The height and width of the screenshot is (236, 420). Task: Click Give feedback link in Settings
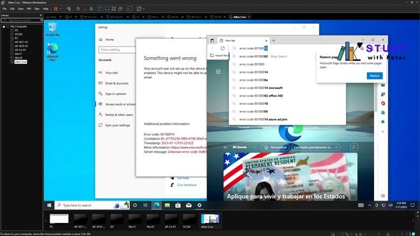coord(186,185)
